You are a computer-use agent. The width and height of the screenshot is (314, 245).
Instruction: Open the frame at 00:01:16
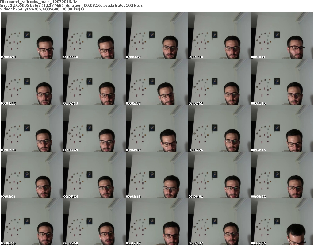pos(220,35)
